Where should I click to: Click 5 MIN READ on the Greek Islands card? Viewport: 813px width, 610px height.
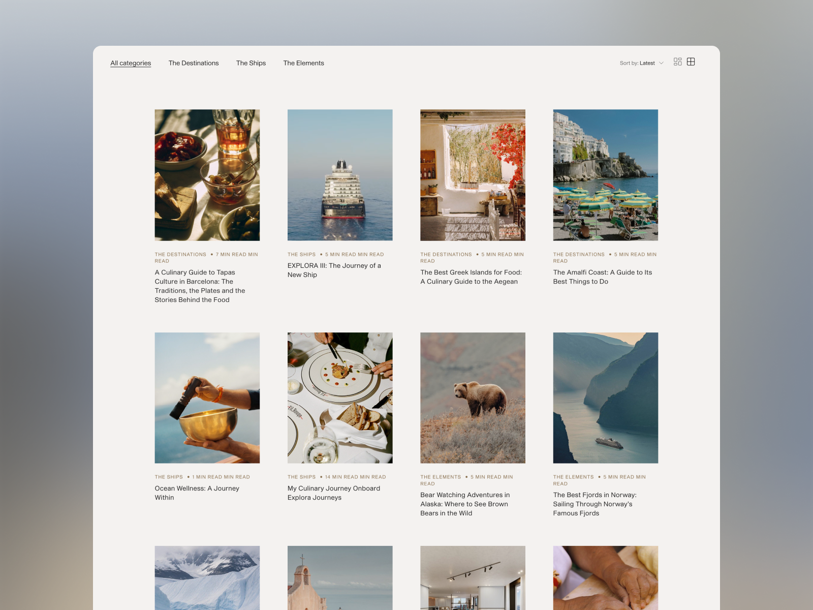tap(497, 255)
